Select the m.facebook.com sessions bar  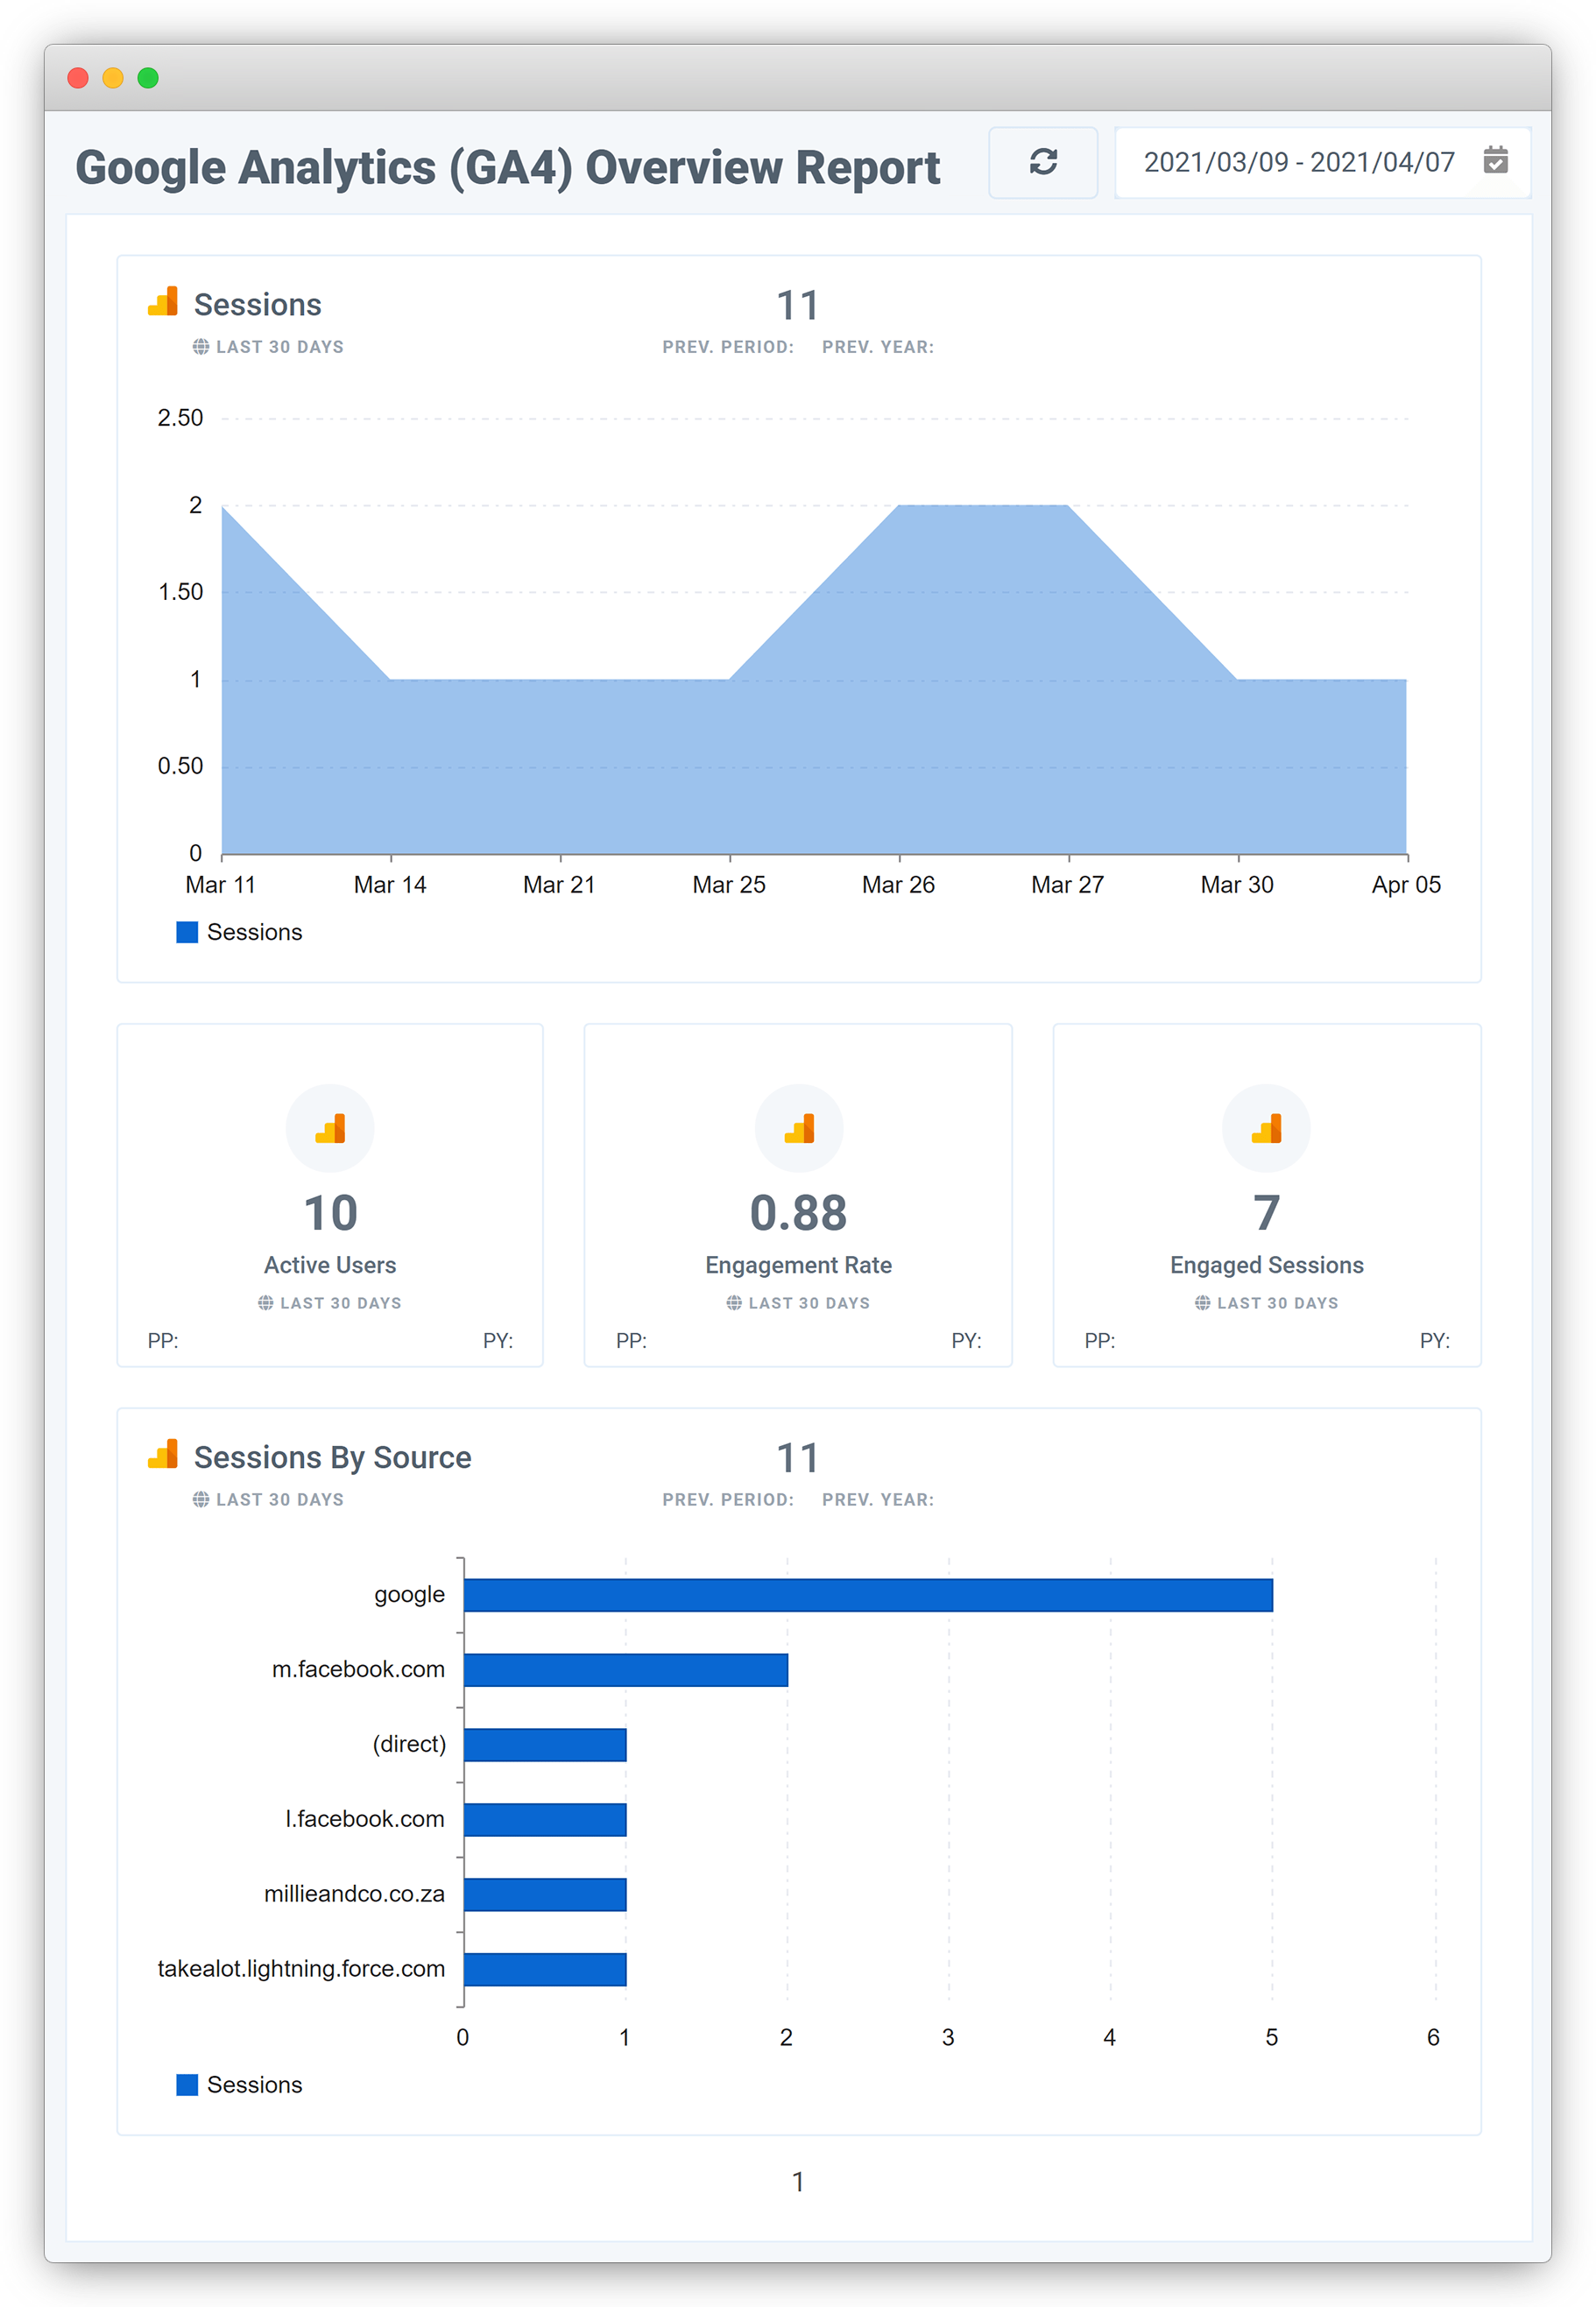pyautogui.click(x=625, y=1670)
